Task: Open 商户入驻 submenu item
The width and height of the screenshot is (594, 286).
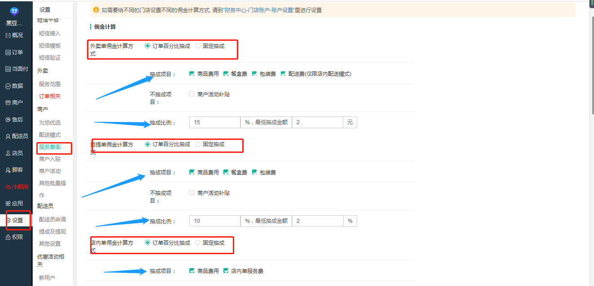Action: tap(50, 159)
